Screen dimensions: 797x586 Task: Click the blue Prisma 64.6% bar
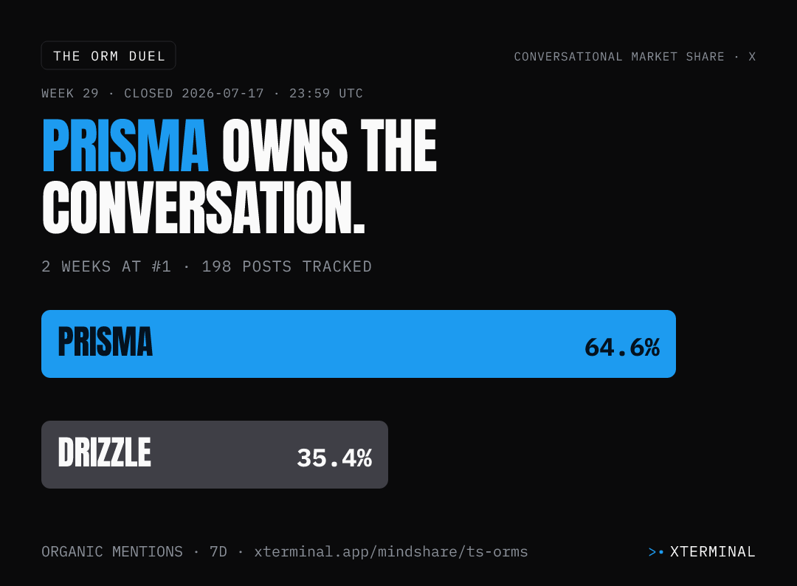[359, 344]
